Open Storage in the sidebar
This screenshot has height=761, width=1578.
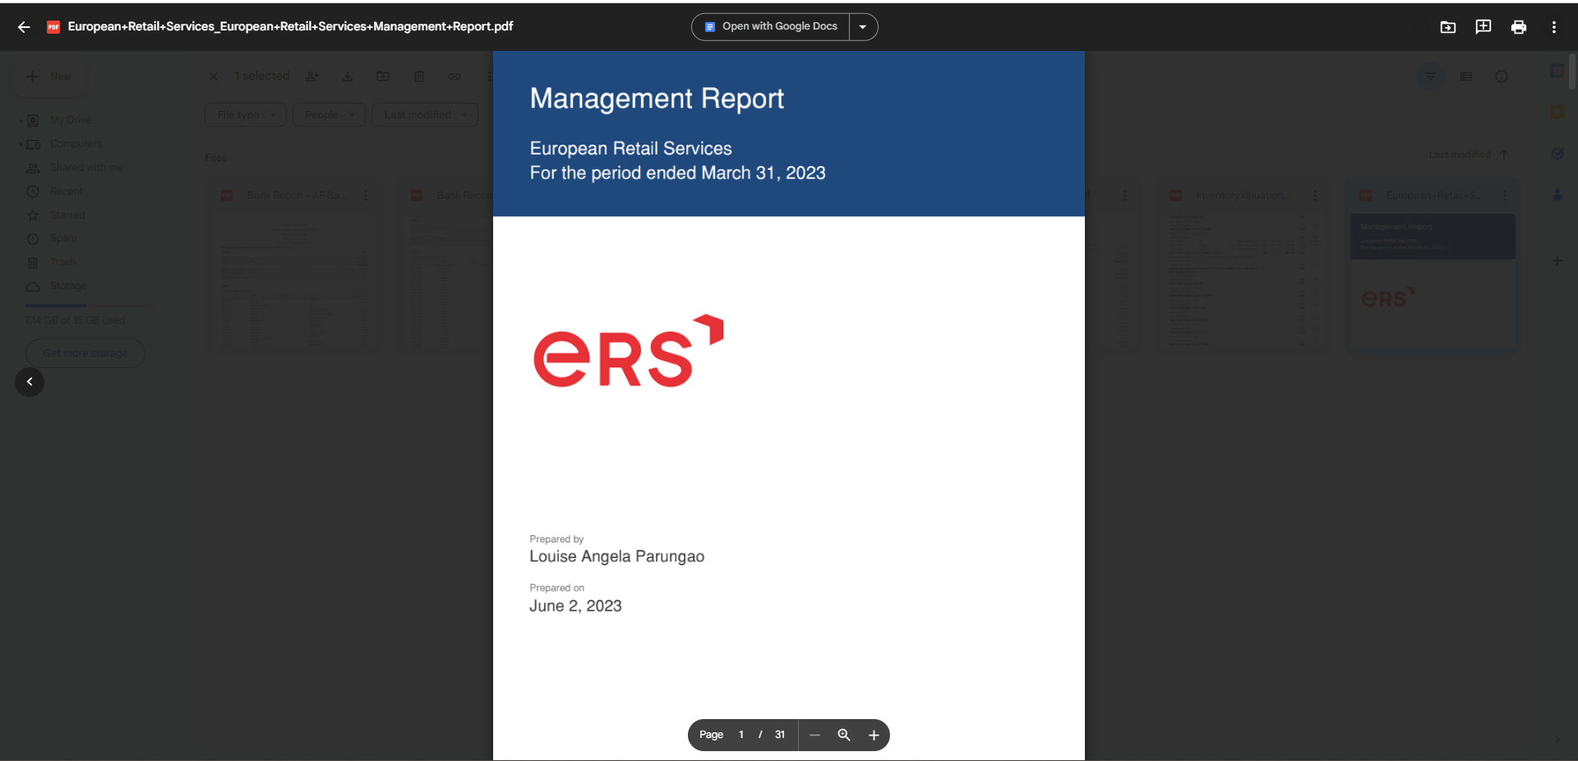pyautogui.click(x=68, y=286)
